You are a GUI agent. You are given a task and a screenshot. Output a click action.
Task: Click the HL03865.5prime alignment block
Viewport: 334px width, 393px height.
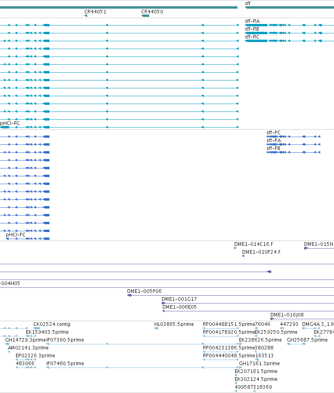pos(156,328)
